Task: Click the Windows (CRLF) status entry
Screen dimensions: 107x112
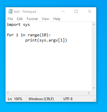Action: (x=41, y=99)
